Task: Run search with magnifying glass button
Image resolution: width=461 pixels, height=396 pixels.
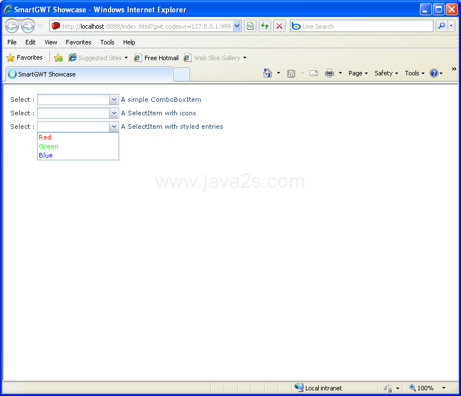Action: 441,26
